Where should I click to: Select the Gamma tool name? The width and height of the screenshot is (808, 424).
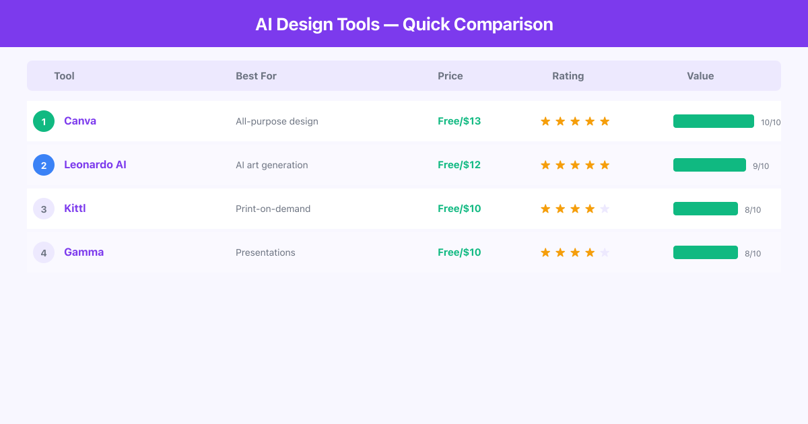point(83,252)
